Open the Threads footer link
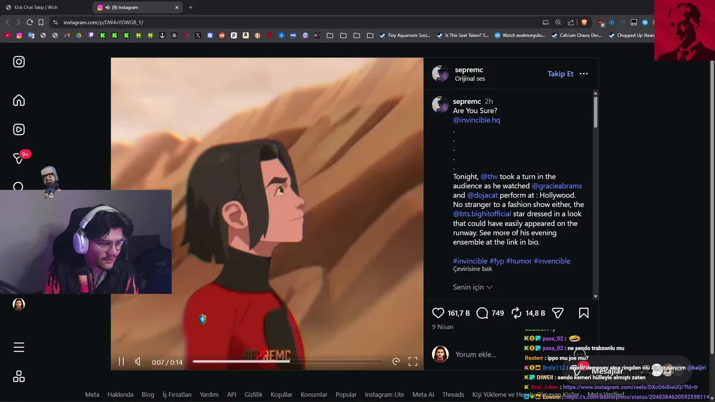This screenshot has height=402, width=715. [x=453, y=395]
